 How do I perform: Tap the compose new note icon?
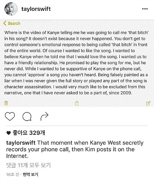point(148,103)
